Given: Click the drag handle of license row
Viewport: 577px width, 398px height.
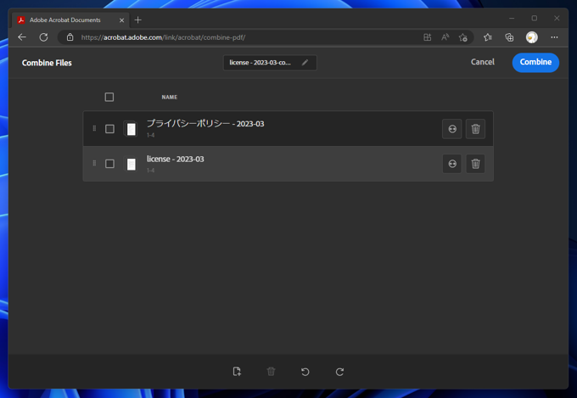Looking at the screenshot, I should click(x=94, y=163).
